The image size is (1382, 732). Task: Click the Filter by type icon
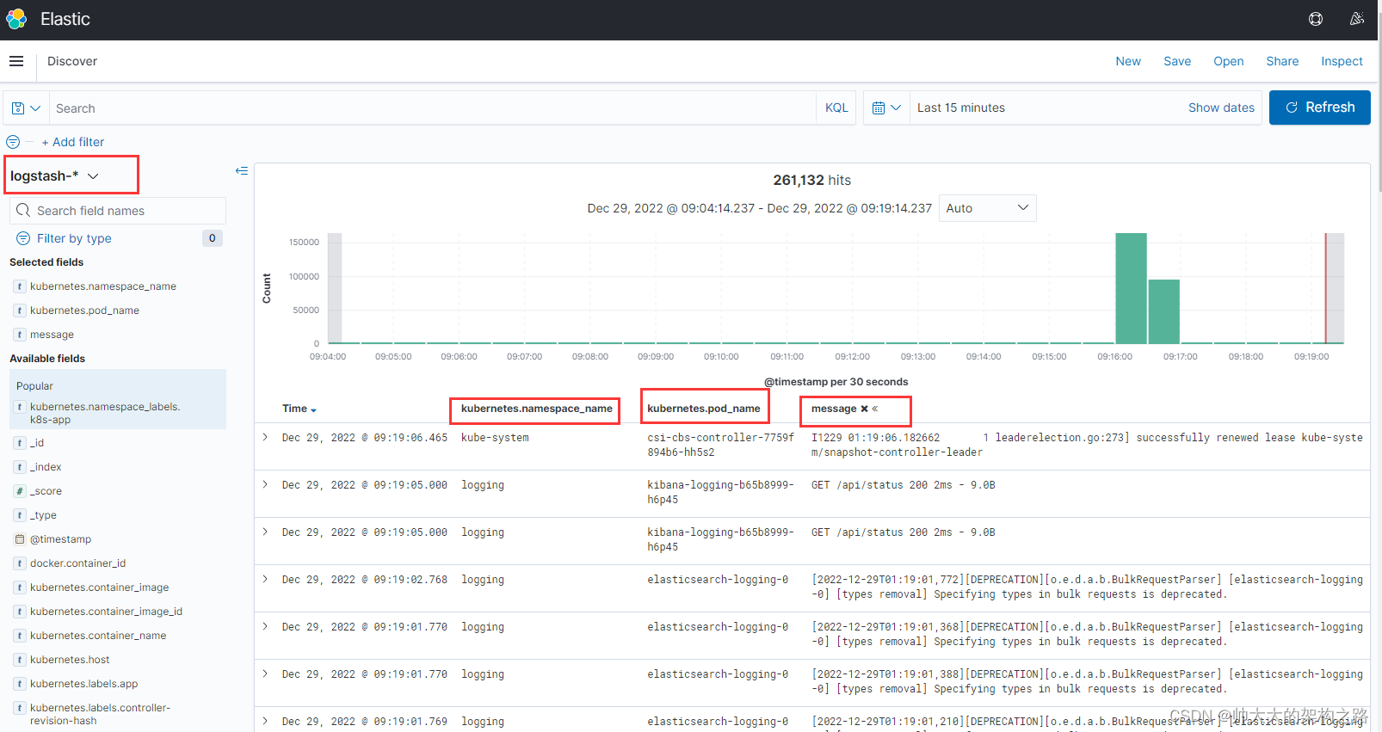[23, 238]
